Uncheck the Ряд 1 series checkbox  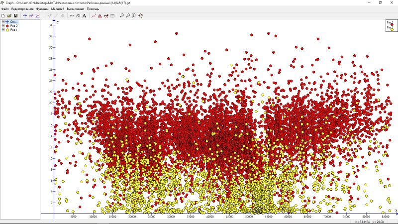coord(3,30)
